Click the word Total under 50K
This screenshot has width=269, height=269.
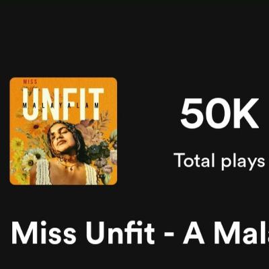pyautogui.click(x=194, y=160)
